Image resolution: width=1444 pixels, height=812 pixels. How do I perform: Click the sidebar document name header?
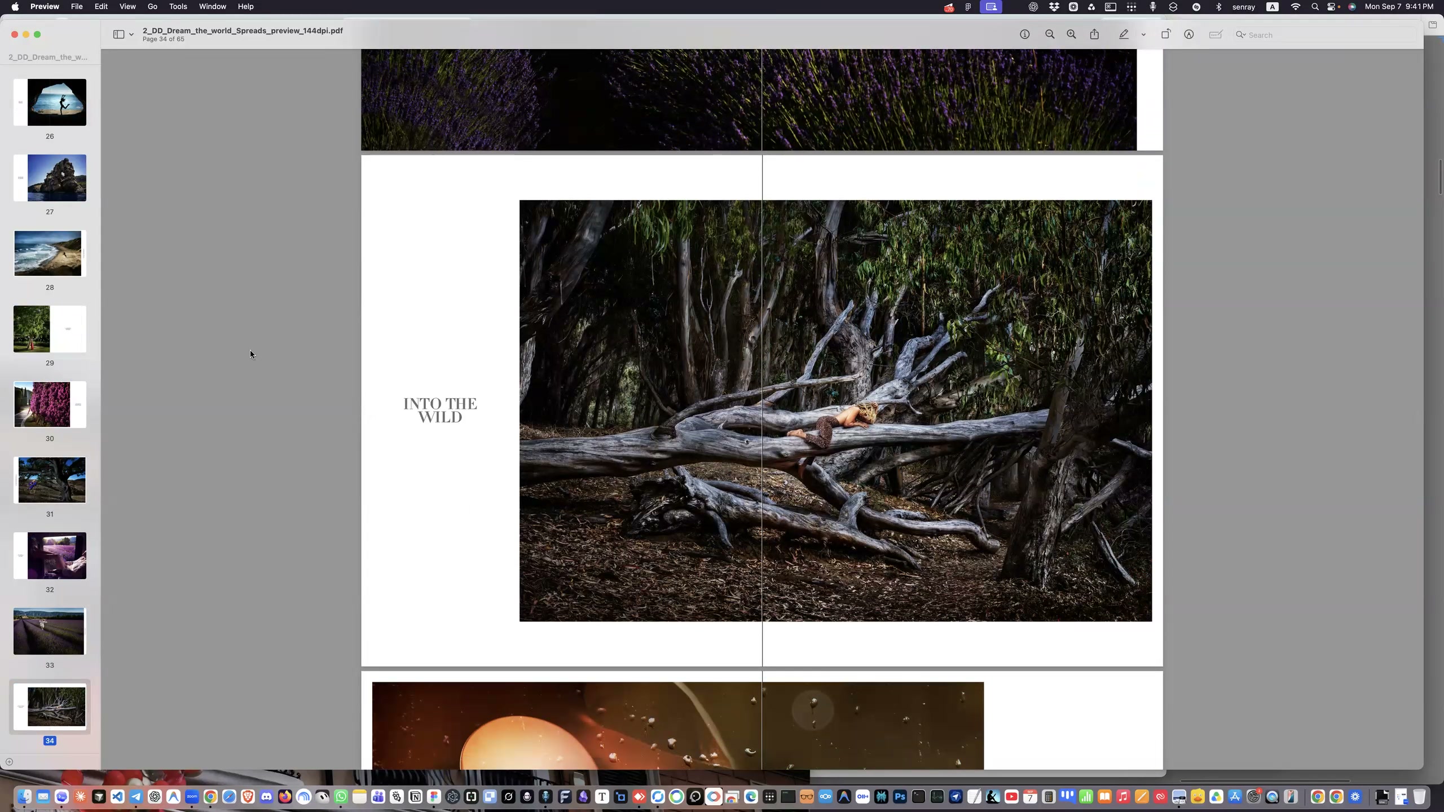[48, 57]
